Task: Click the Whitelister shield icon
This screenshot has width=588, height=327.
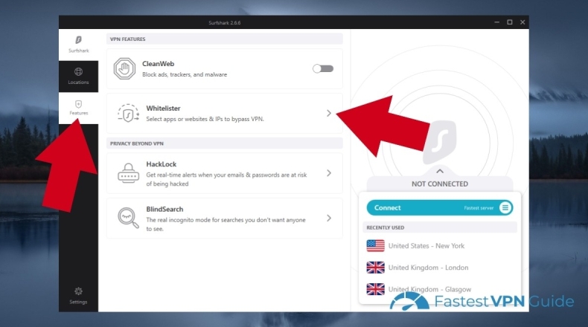Action: point(127,113)
